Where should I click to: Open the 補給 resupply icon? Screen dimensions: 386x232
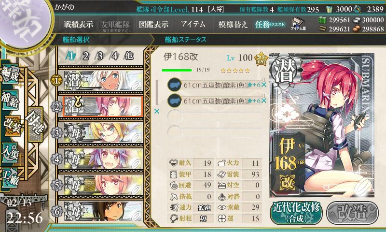[10, 100]
